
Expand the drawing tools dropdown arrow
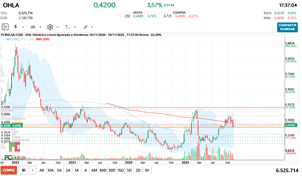(92, 27)
